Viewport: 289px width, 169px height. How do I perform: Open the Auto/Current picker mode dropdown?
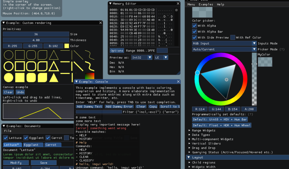224,49
